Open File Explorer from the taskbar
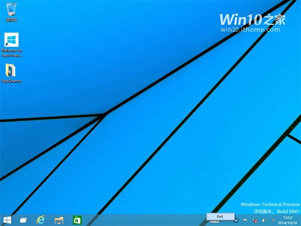This screenshot has width=301, height=226. coord(59,220)
